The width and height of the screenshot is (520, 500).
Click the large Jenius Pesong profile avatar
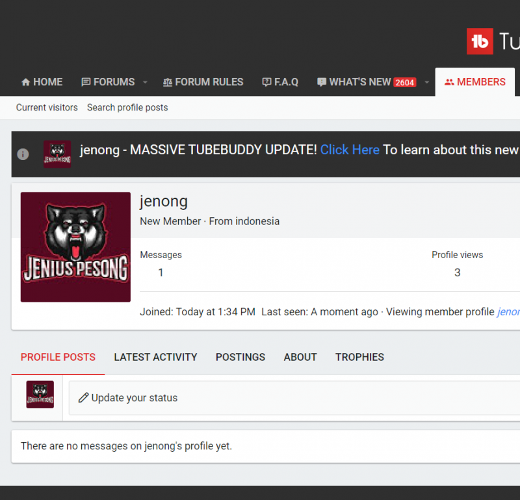click(75, 247)
